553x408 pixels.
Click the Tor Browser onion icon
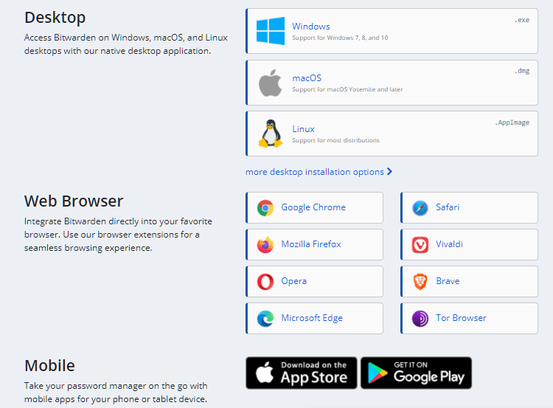[420, 318]
